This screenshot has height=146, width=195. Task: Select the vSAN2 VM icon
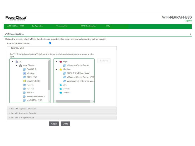coord(24,89)
